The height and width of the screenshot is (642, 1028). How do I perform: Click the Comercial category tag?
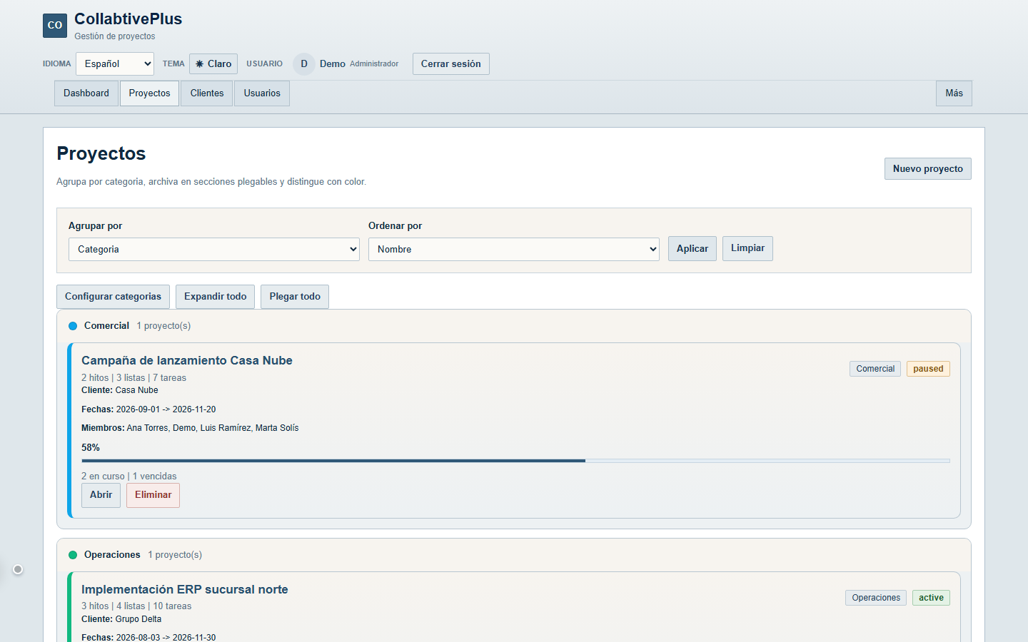click(875, 369)
